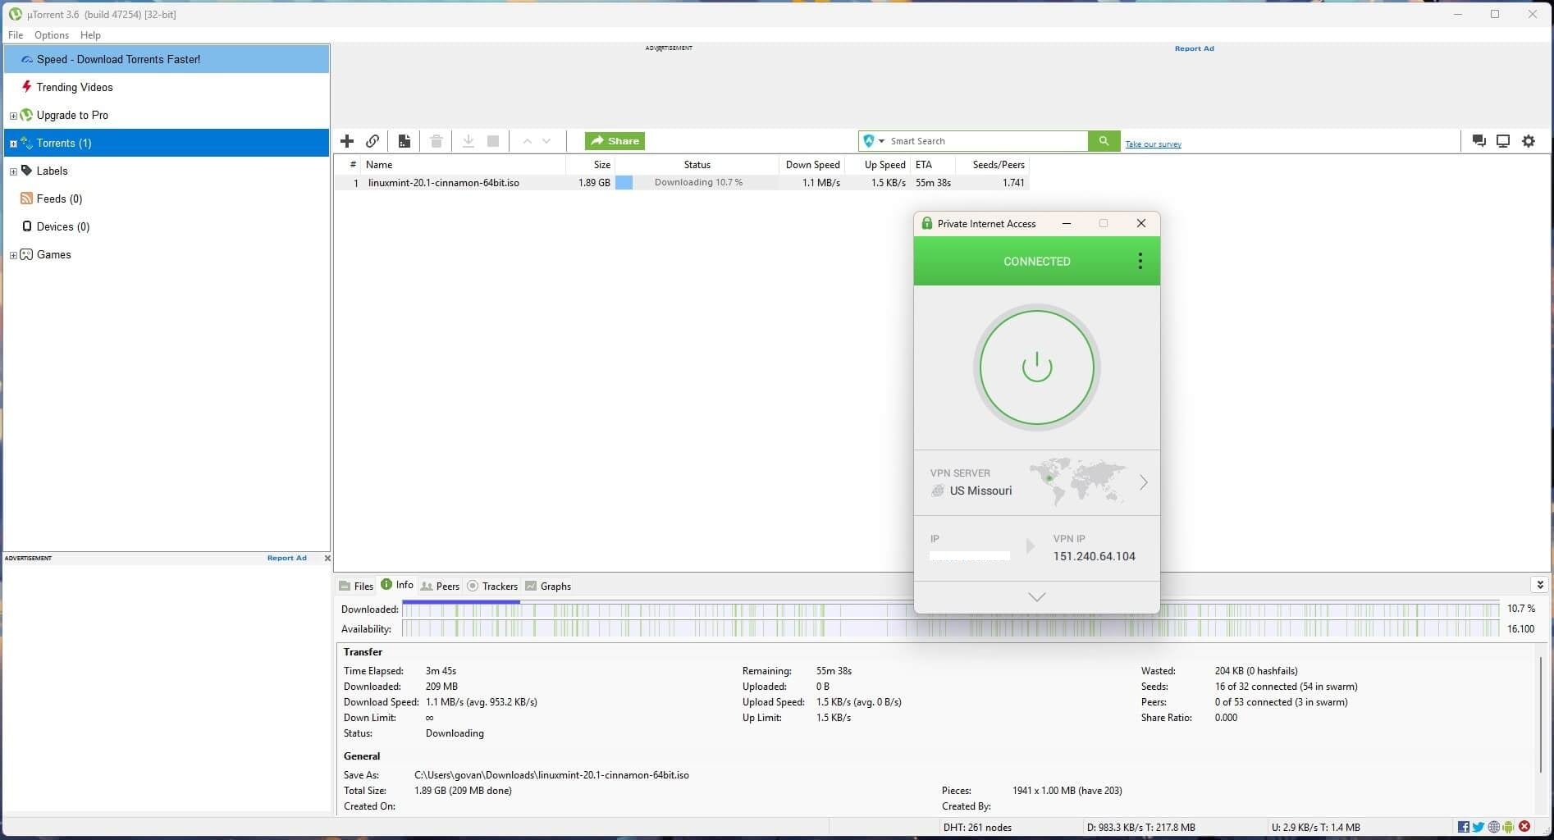Click the globe icon in status bar

point(1494,827)
